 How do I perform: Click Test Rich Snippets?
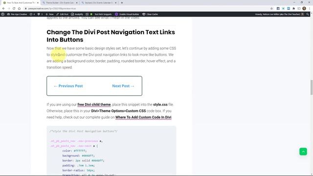tap(103, 14)
